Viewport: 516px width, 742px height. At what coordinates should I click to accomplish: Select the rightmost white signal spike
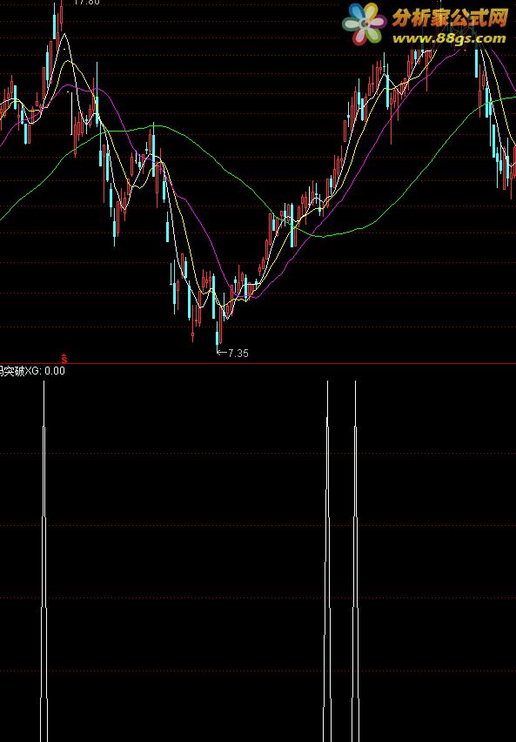coord(355,561)
